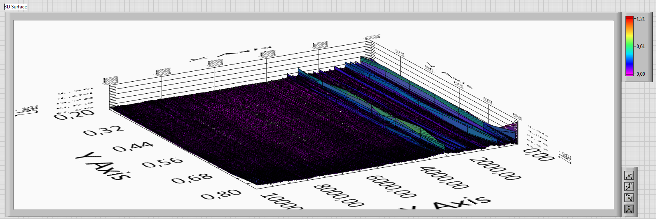Click the color ramp gradient bar
This screenshot has height=219, width=656.
(630, 46)
